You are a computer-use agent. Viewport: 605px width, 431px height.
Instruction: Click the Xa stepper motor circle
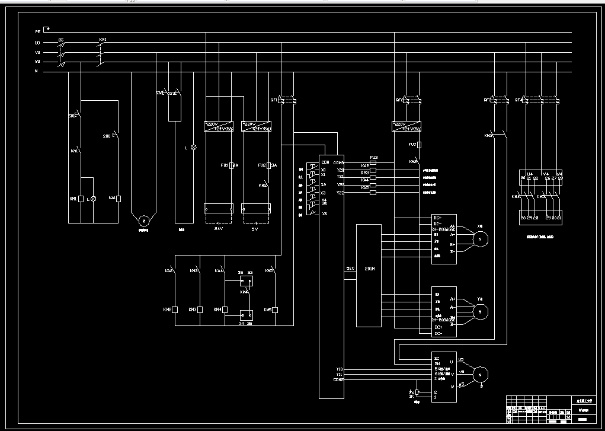(x=481, y=239)
